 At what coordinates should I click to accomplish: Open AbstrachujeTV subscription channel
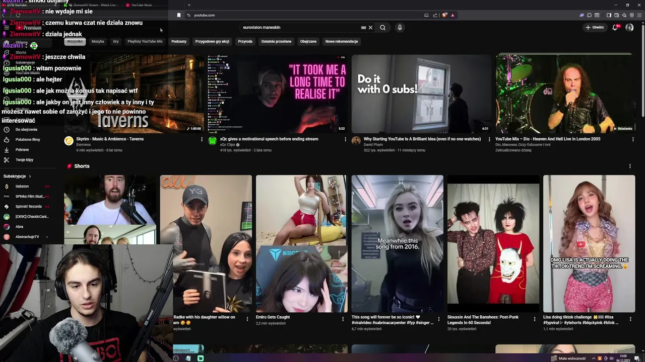pos(27,237)
